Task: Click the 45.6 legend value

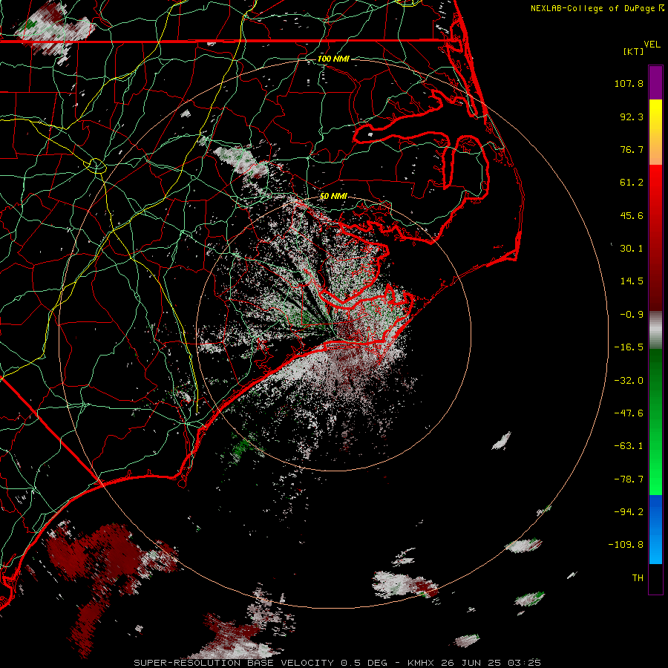Action: 632,215
